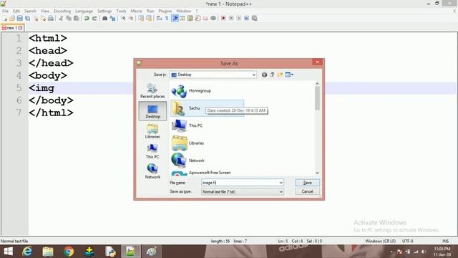Select the Sachu folder in file list
The image size is (458, 258).
(207, 108)
